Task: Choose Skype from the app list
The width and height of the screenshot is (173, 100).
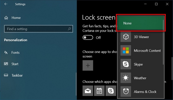Action: (141, 64)
